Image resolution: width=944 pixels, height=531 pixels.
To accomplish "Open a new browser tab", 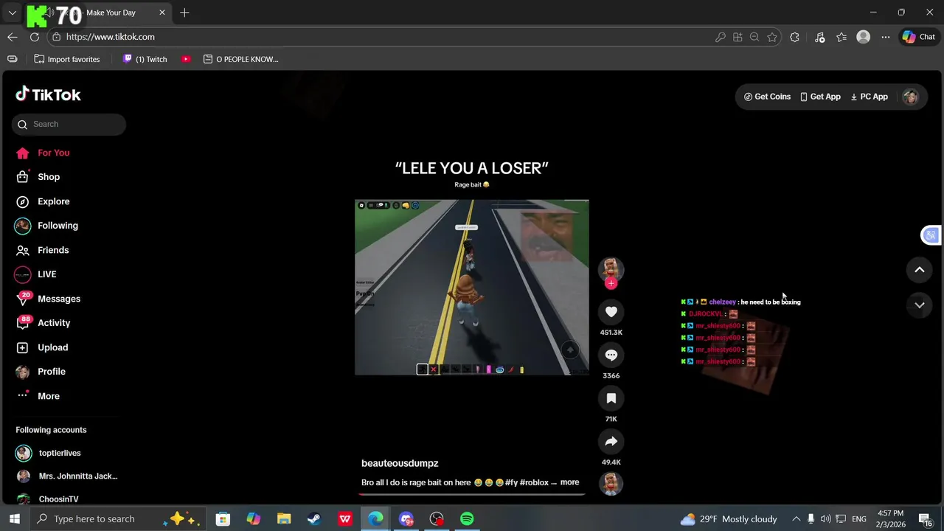I will pyautogui.click(x=184, y=13).
